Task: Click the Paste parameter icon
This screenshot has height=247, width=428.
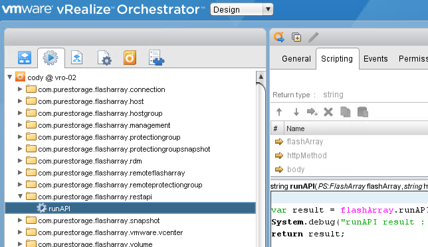Action: click(363, 112)
